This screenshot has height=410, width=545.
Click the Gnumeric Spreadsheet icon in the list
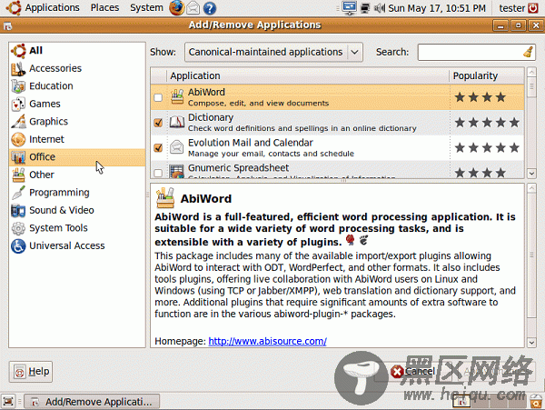(x=177, y=172)
